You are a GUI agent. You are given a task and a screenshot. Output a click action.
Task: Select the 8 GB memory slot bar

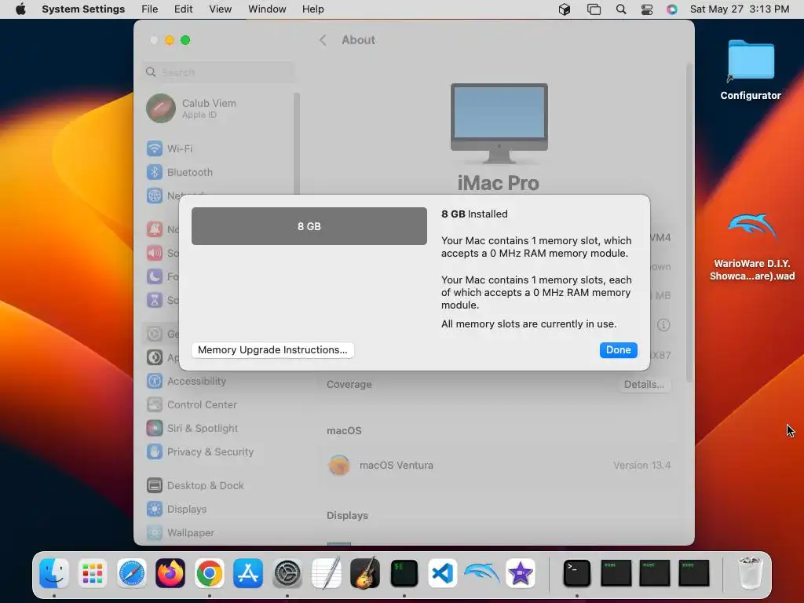[309, 226]
